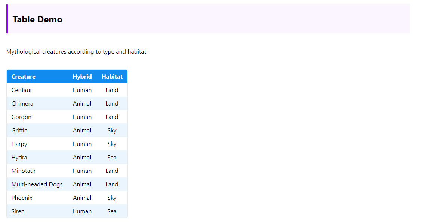This screenshot has width=422, height=223.
Task: Click the Griffin cell
Action: coord(19,131)
